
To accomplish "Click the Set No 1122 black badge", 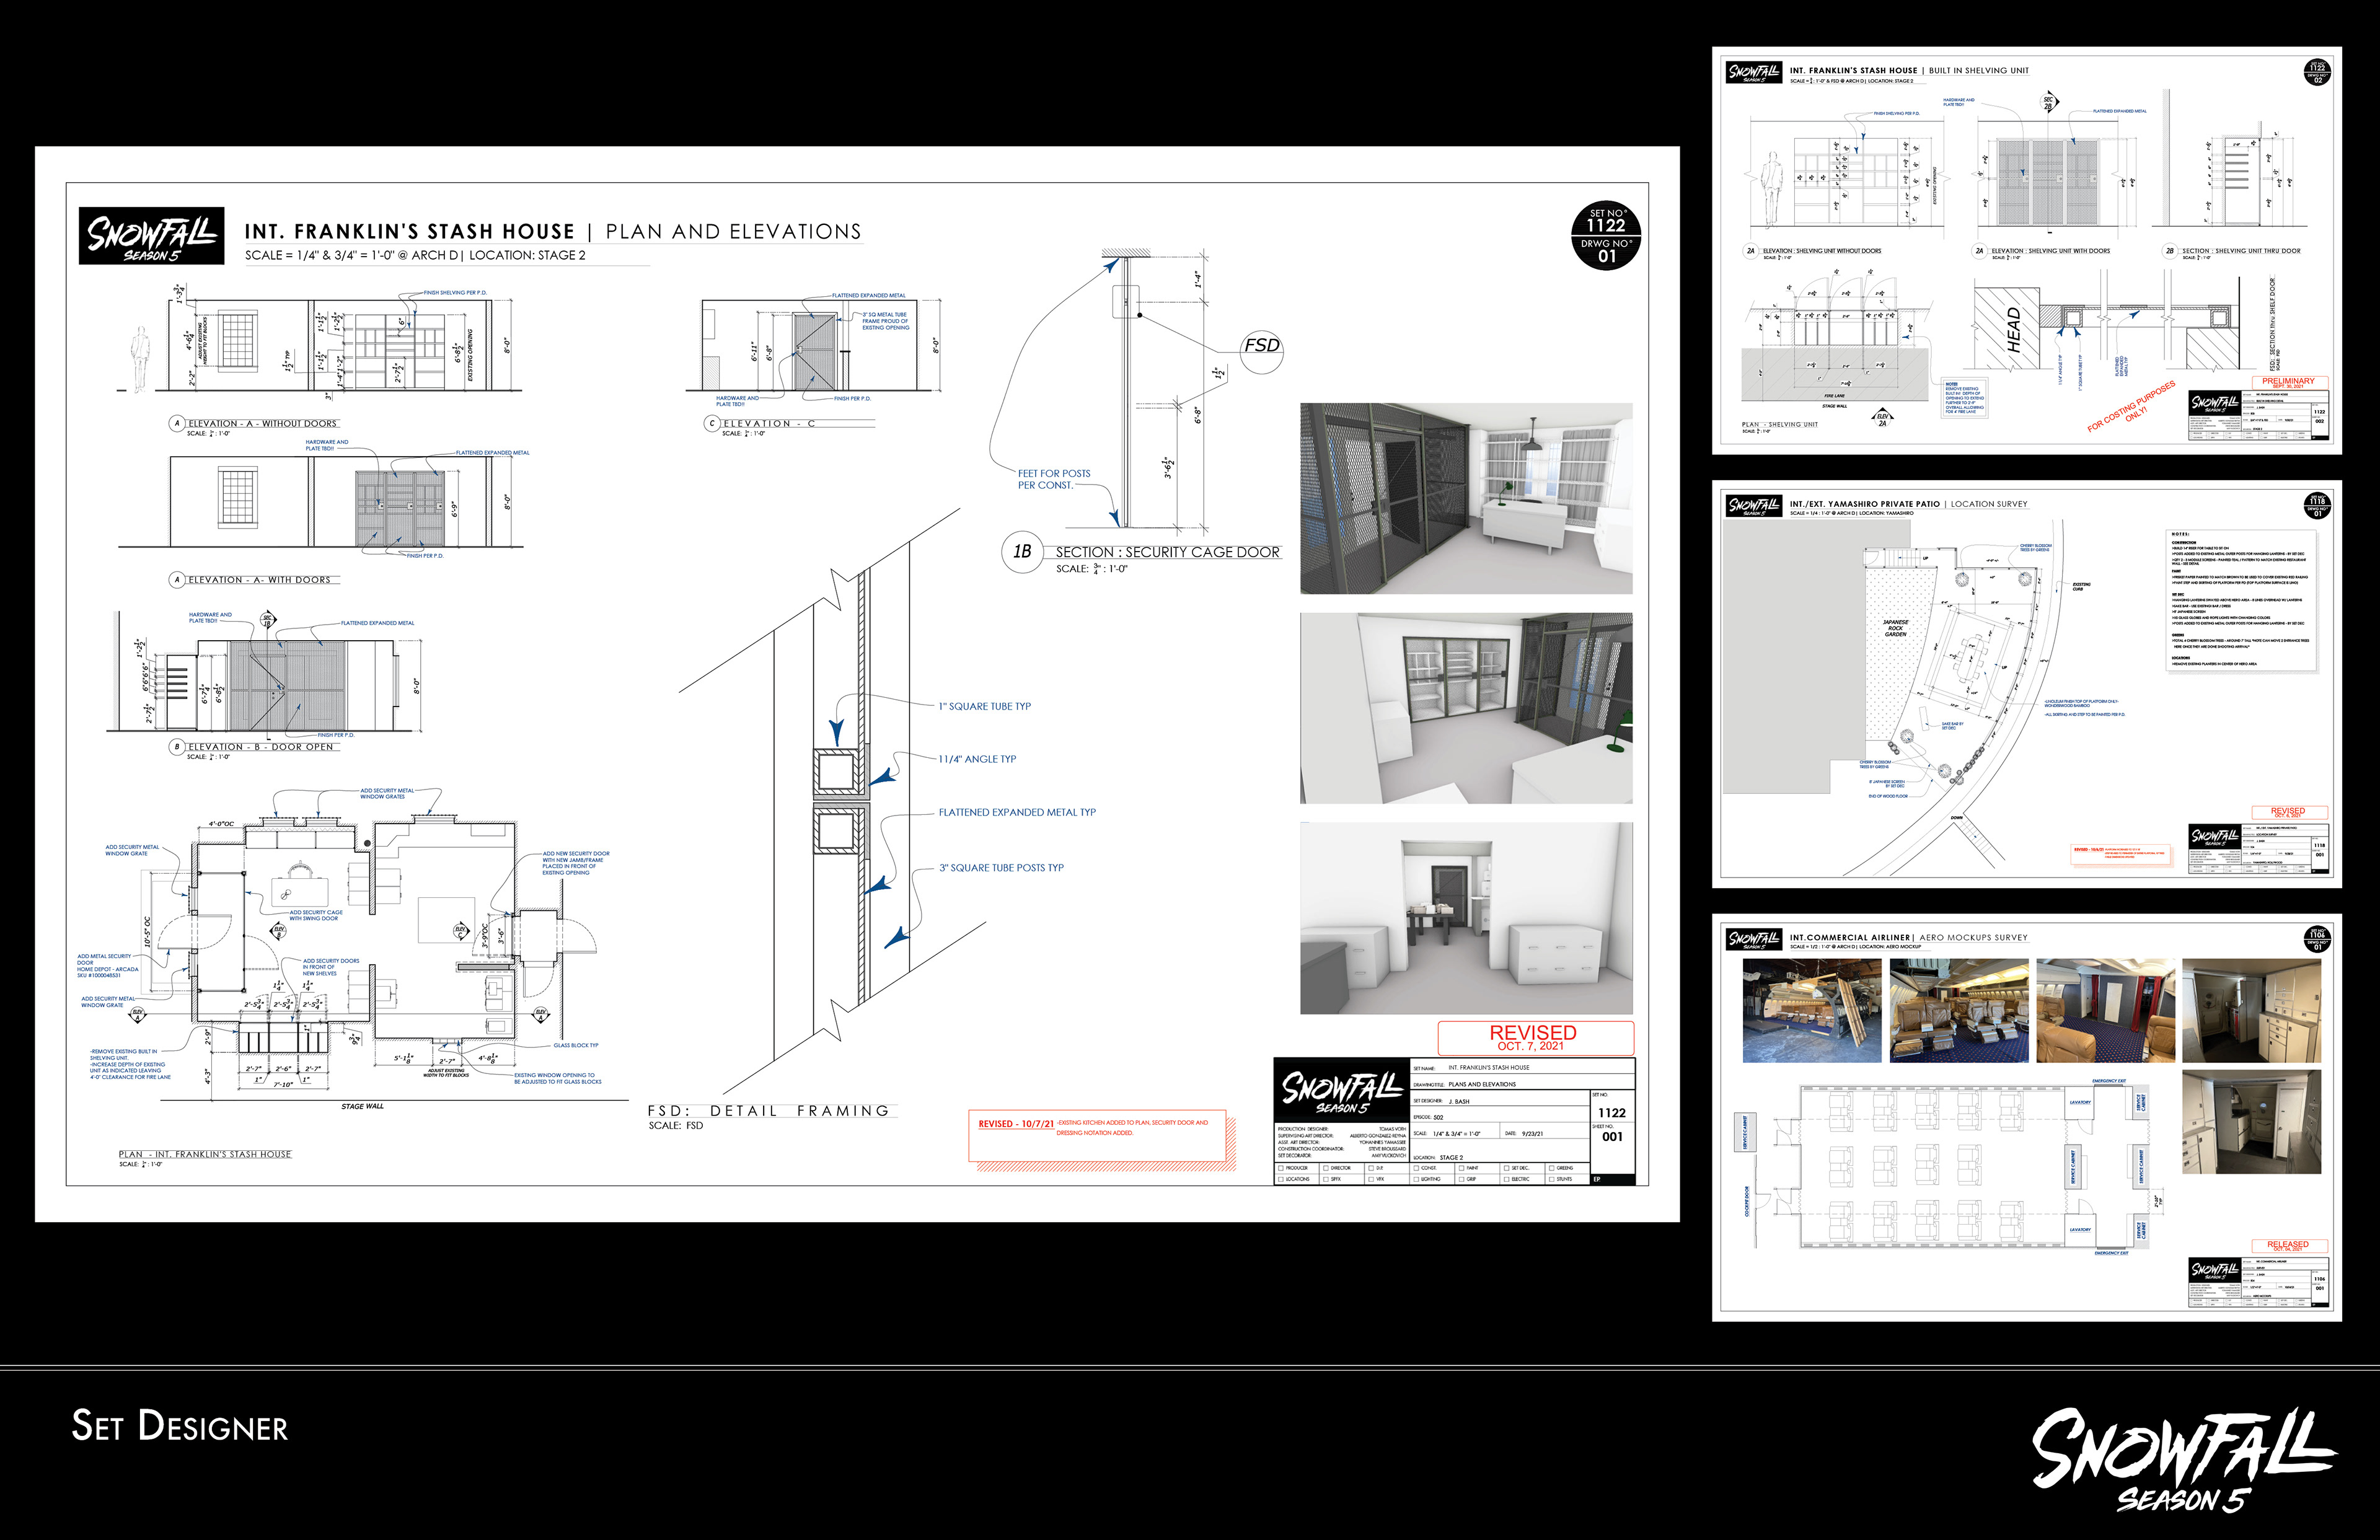I will [1606, 236].
